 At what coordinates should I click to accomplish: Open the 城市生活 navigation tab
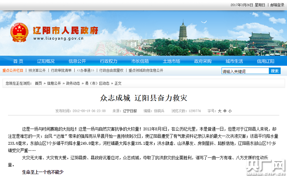coord(234,61)
